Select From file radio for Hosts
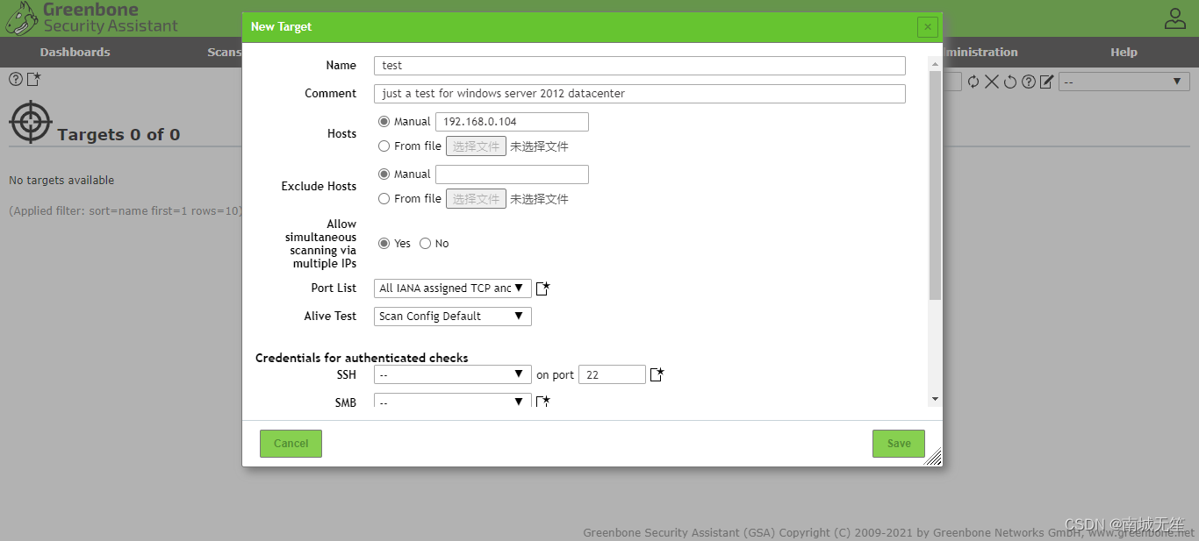Image resolution: width=1199 pixels, height=541 pixels. (384, 146)
